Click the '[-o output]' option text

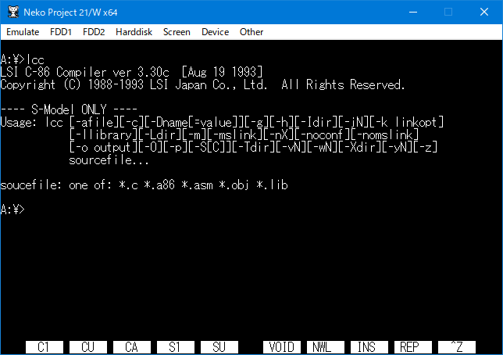tap(103, 148)
